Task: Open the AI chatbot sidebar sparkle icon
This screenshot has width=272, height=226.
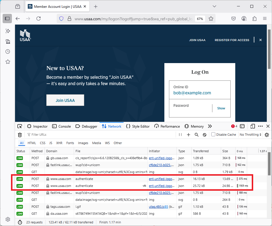Action: click(x=8, y=31)
